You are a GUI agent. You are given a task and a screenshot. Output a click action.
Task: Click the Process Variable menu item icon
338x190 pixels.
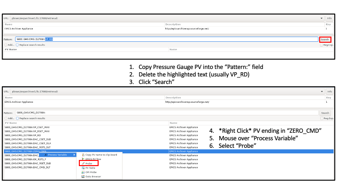pos(46,154)
